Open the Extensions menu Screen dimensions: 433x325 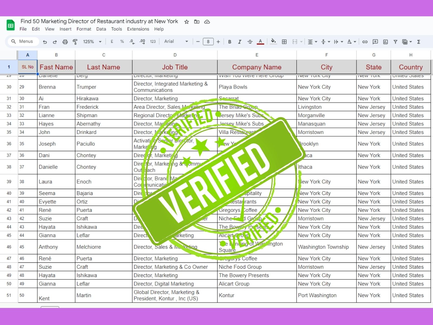[x=138, y=29]
